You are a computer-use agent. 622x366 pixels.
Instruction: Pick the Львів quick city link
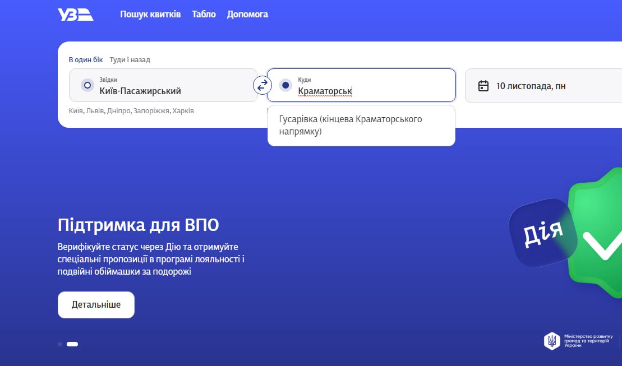[x=95, y=111]
